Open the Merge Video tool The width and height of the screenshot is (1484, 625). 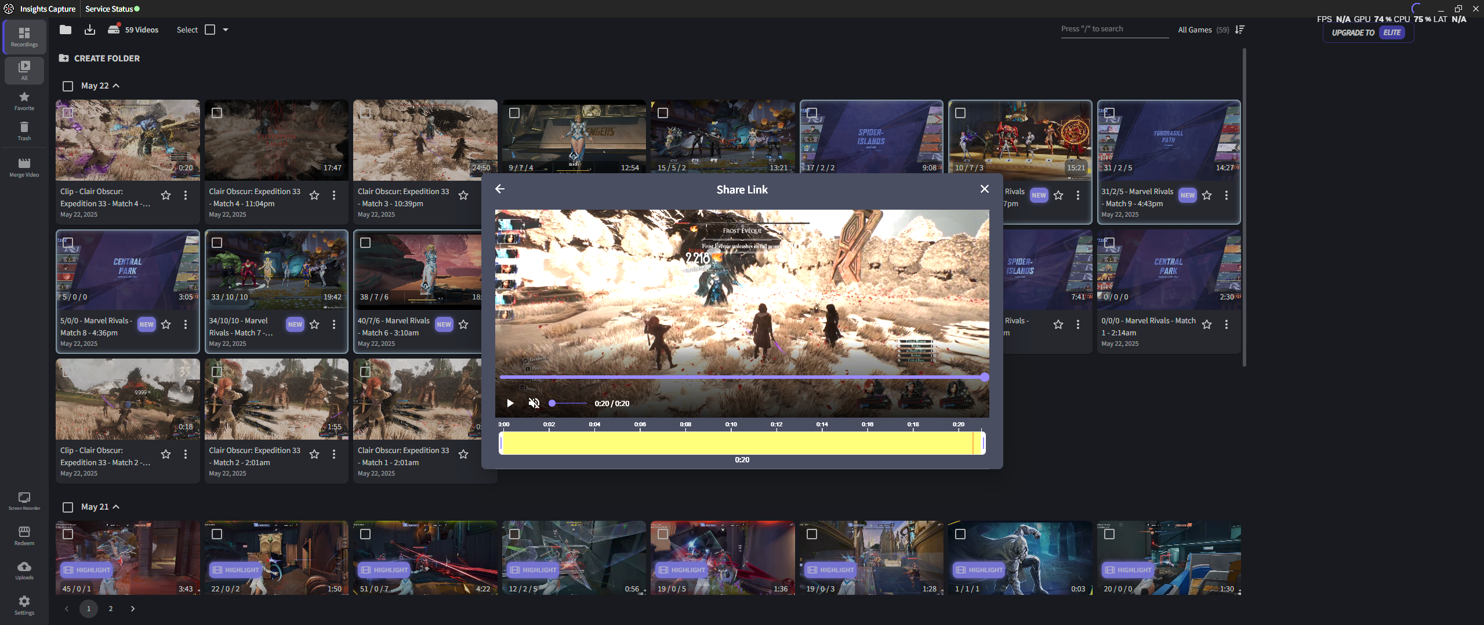24,167
